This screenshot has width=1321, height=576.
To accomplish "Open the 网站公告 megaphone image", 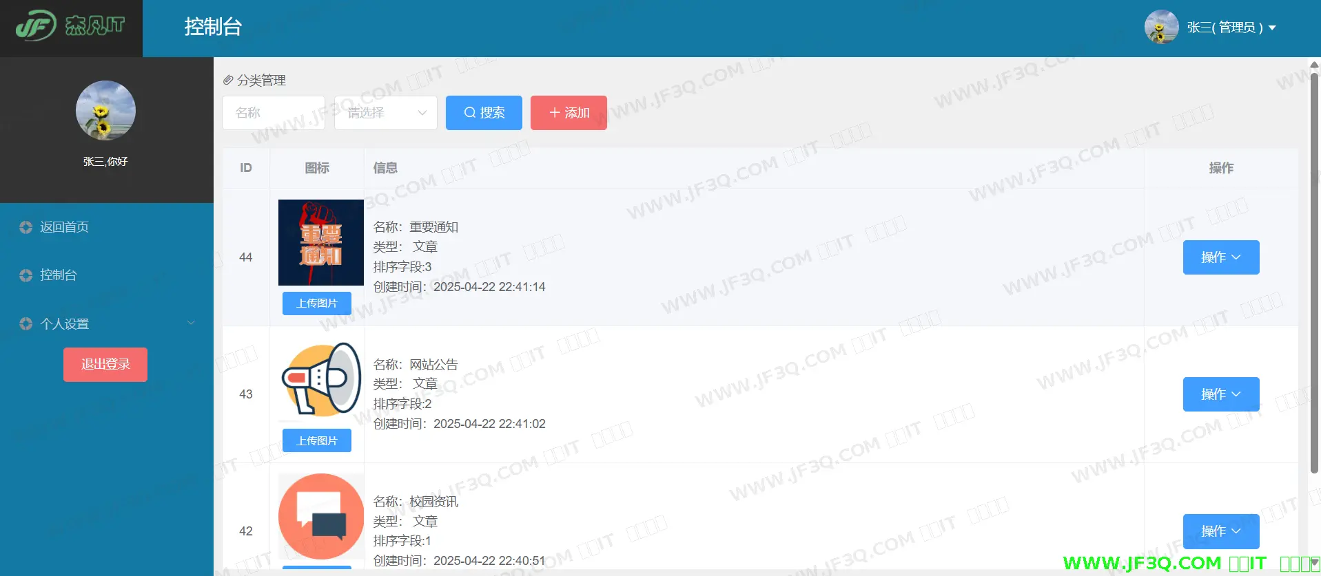I will pyautogui.click(x=320, y=379).
